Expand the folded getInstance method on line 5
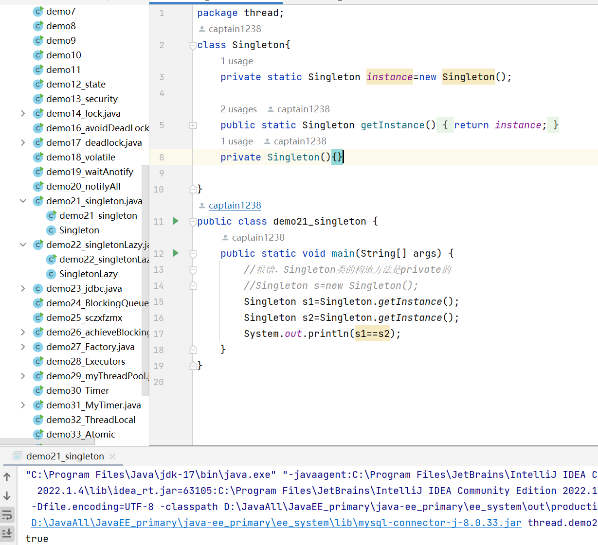 point(193,125)
